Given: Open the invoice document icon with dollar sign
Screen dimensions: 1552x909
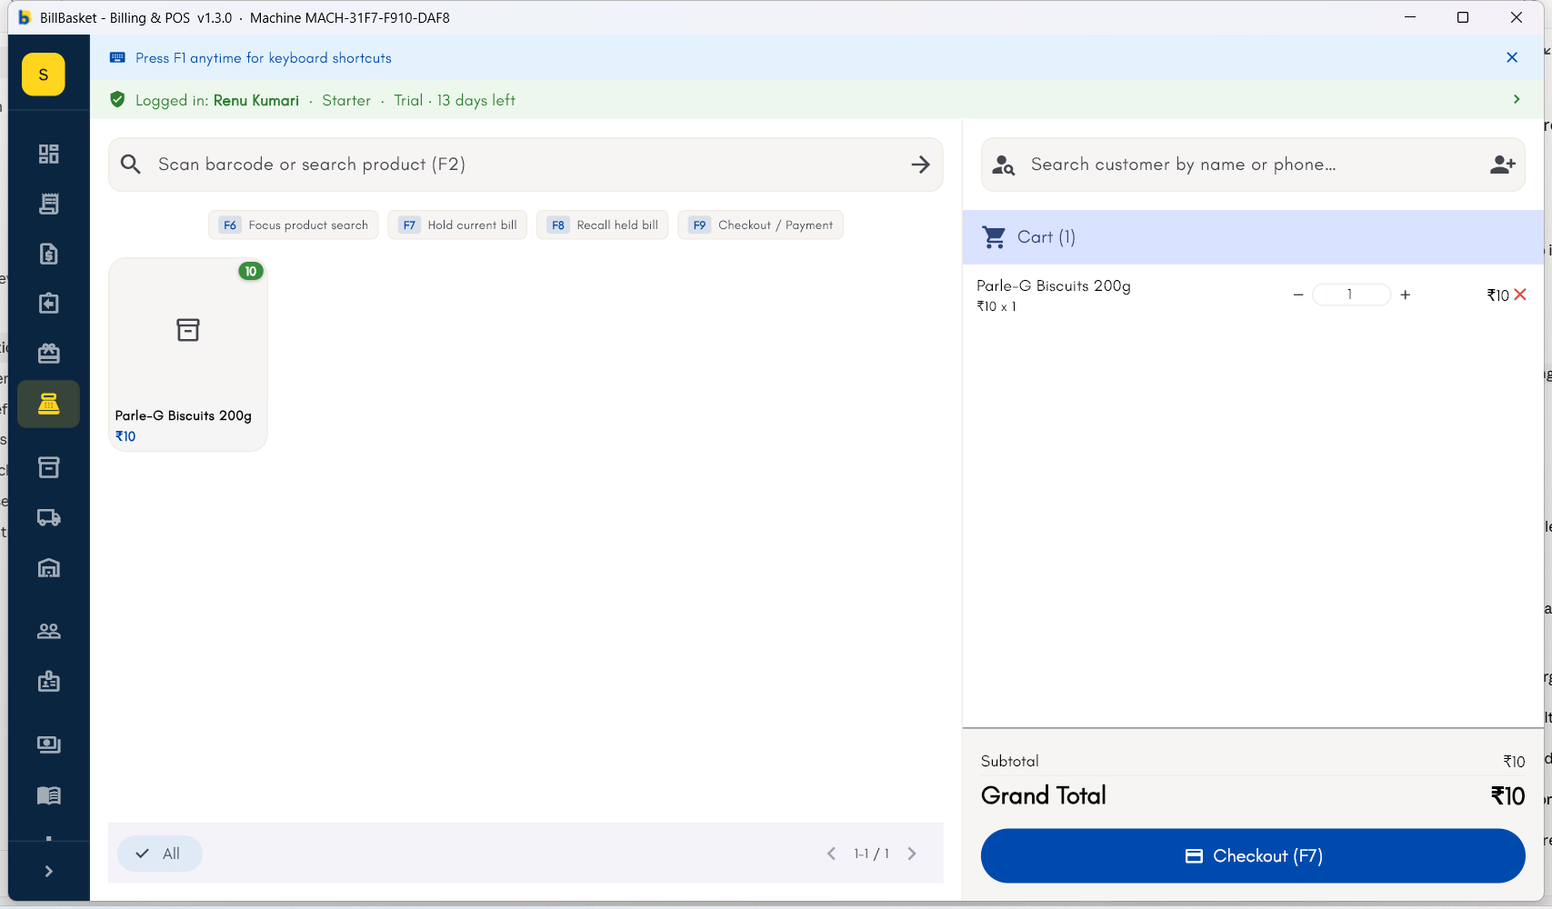Looking at the screenshot, I should click(x=48, y=254).
